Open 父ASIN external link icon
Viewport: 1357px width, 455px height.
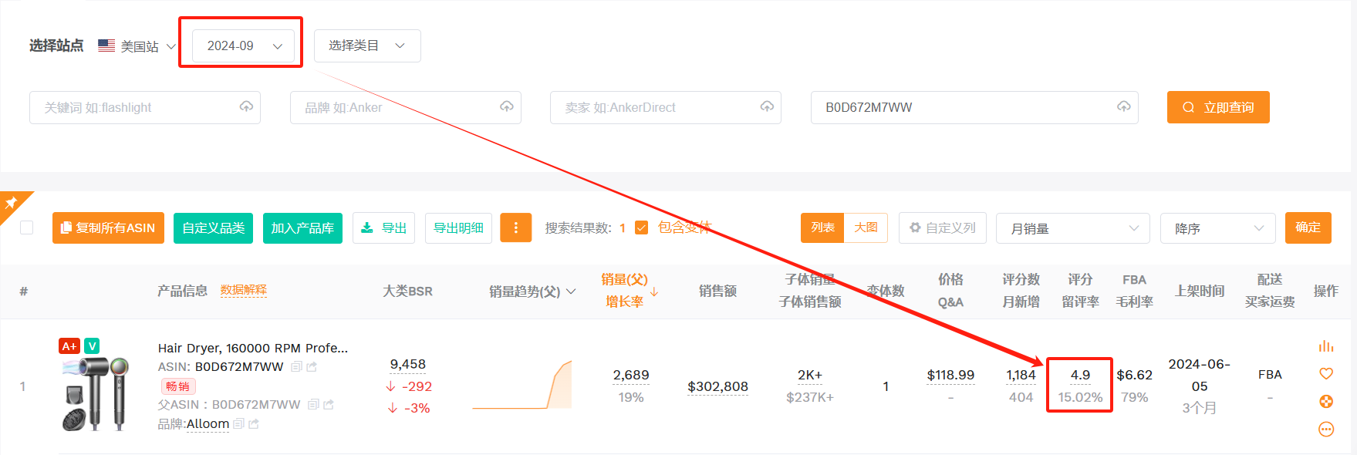329,405
